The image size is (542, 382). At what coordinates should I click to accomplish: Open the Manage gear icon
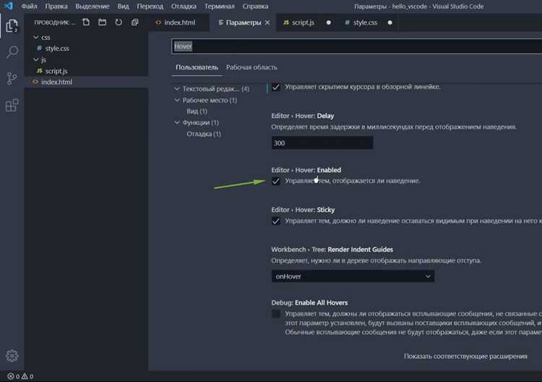point(12,355)
